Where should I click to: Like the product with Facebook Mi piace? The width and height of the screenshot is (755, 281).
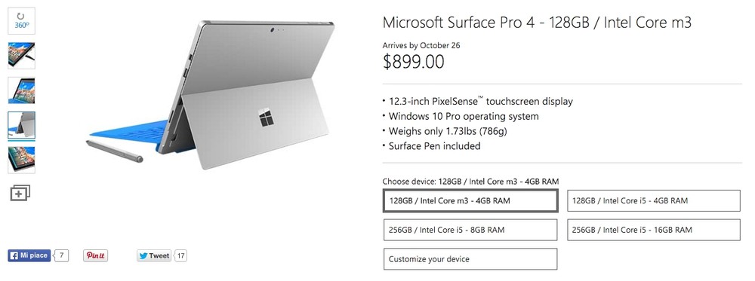click(29, 255)
